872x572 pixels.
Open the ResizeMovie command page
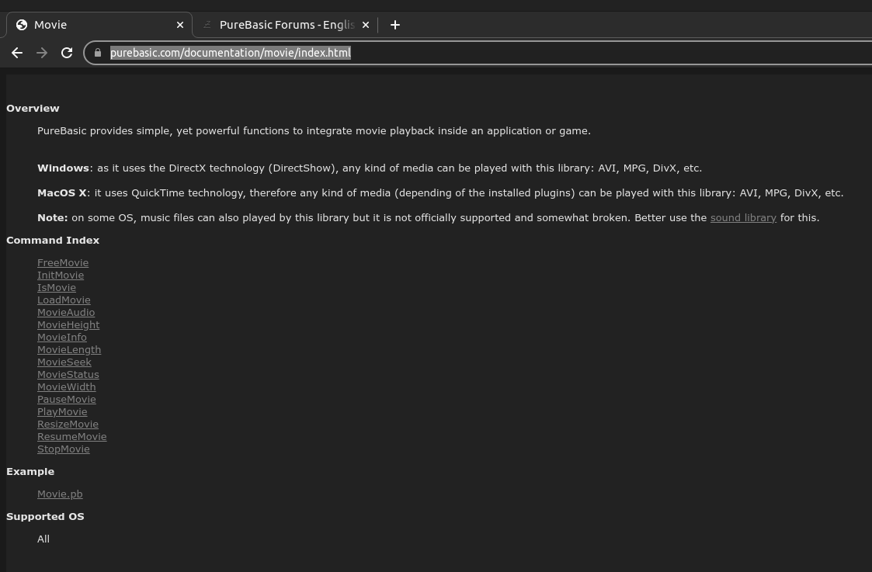[x=68, y=424]
